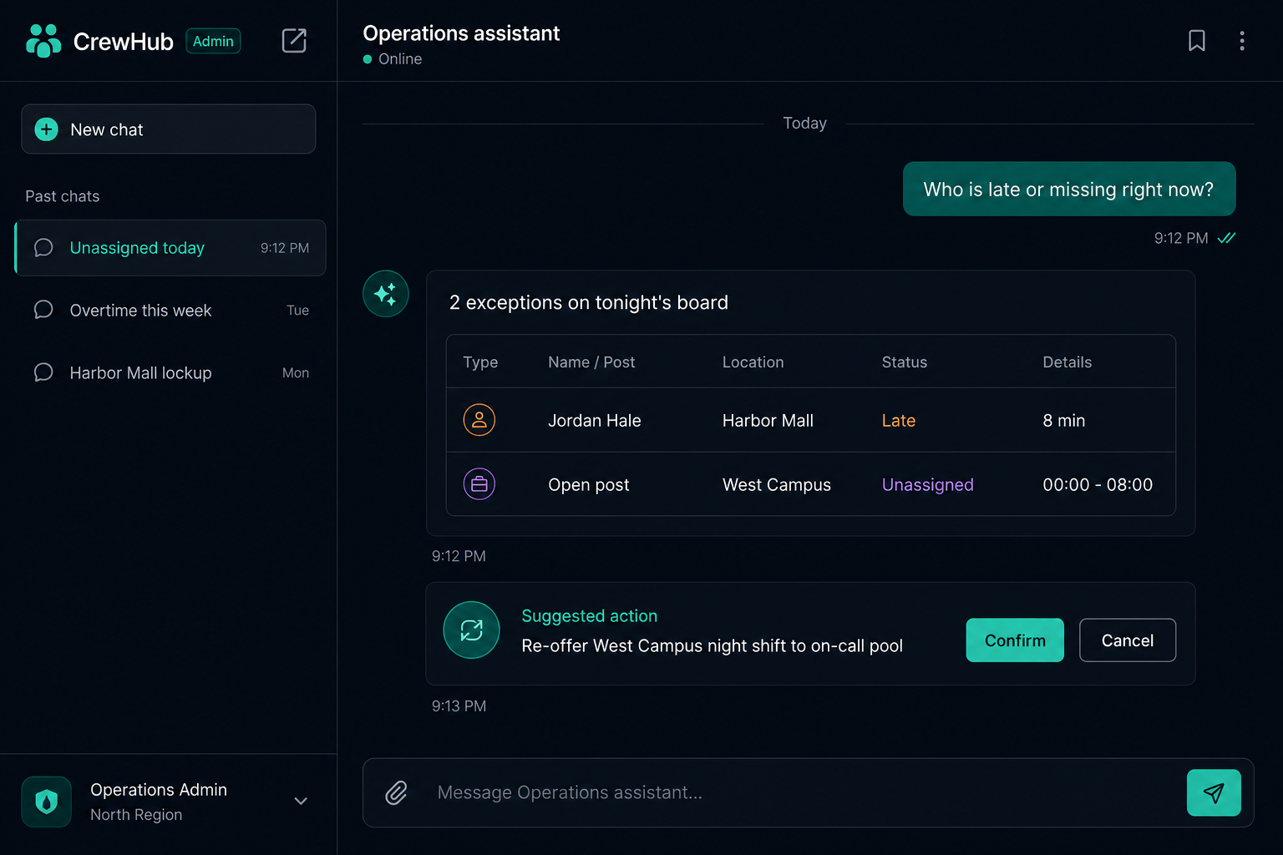Viewport: 1283px width, 855px height.
Task: Click the 'Unassigned' status value
Action: (928, 485)
